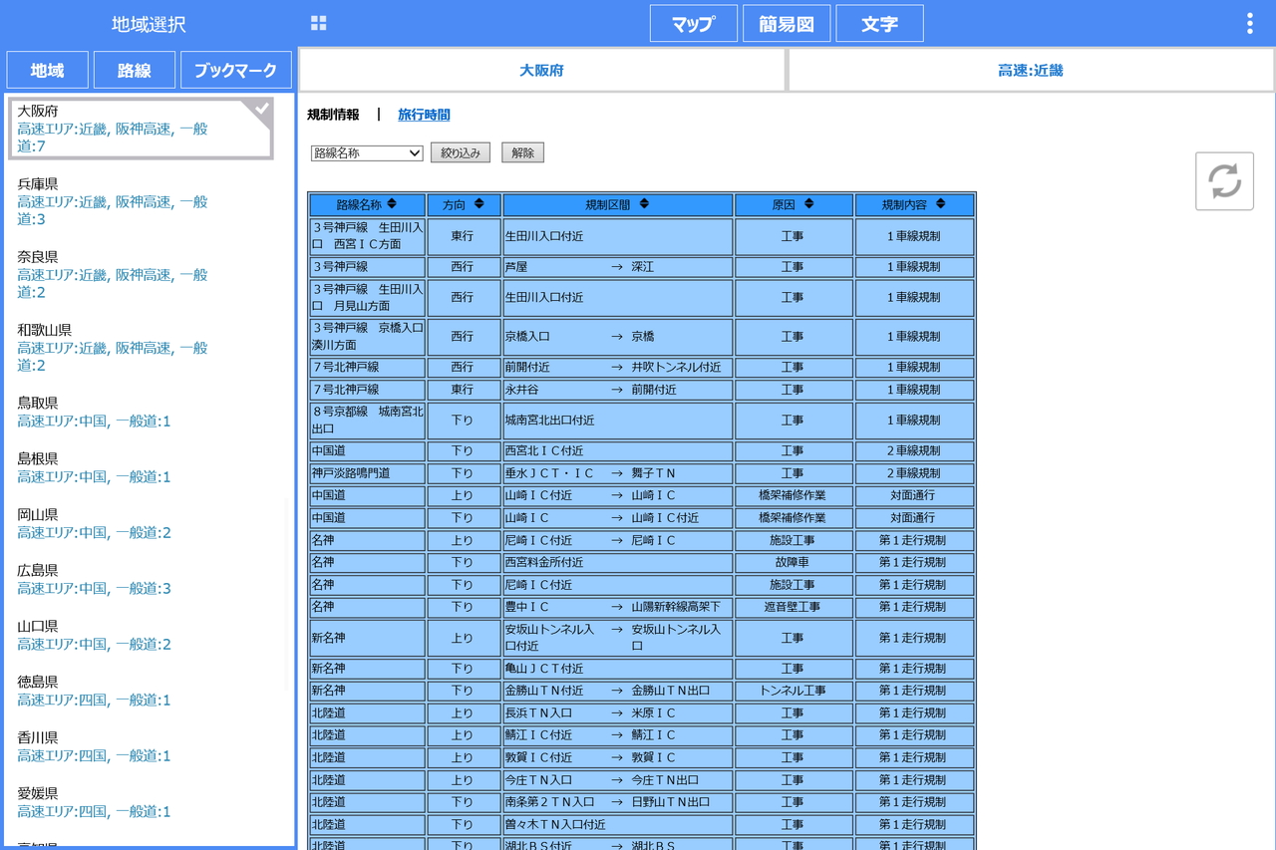
Task: Sort the table by 方向 column
Action: [x=463, y=203]
